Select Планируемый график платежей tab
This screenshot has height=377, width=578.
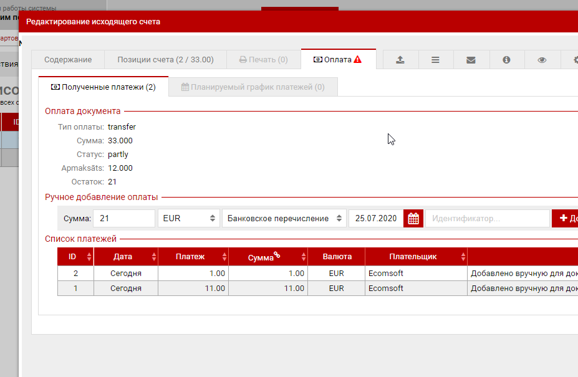point(253,87)
